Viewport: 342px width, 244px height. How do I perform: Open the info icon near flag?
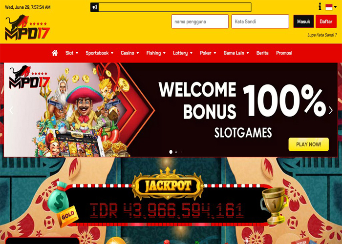pos(320,6)
